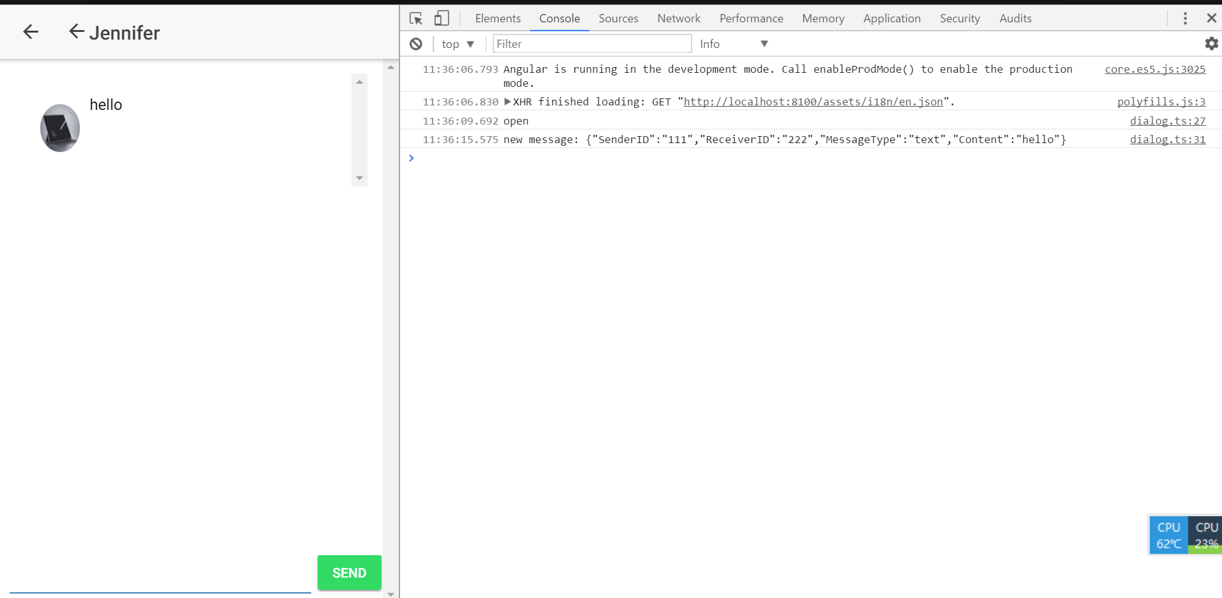This screenshot has height=598, width=1222.
Task: Follow the en.json asset URL
Action: [812, 101]
